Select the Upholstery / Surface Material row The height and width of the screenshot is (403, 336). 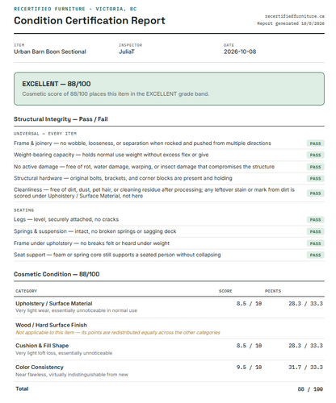point(169,307)
